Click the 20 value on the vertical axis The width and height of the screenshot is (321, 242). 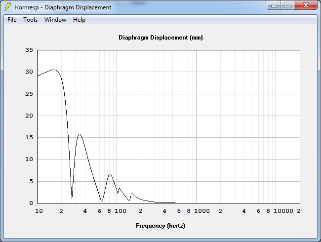point(29,116)
